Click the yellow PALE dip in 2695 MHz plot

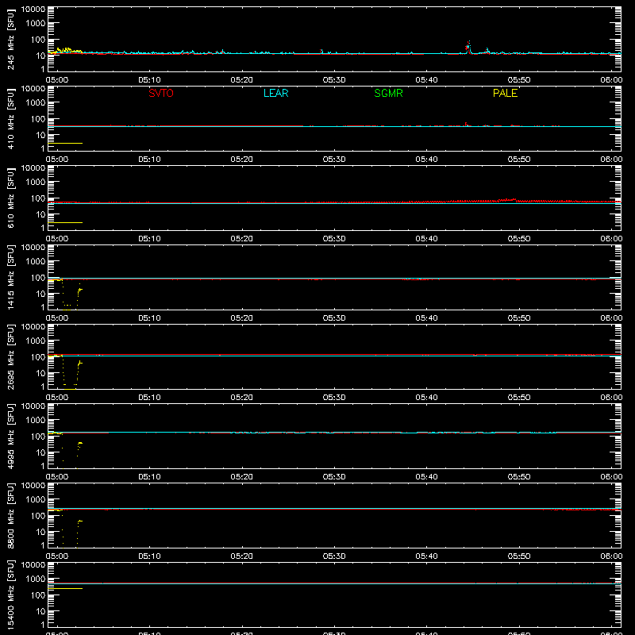[70, 373]
